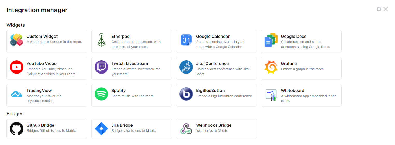Open the Jitsi Conference title link
This screenshot has width=395, height=145.
[212, 63]
